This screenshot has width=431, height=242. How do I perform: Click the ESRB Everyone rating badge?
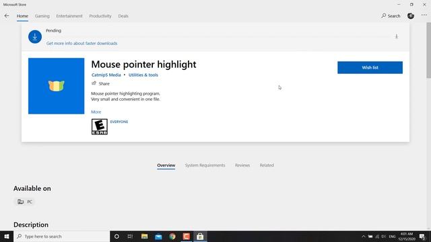tap(100, 127)
